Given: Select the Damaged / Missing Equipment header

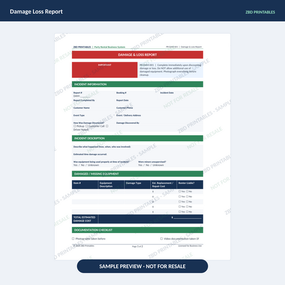Looking at the screenshot, I should [x=137, y=174].
